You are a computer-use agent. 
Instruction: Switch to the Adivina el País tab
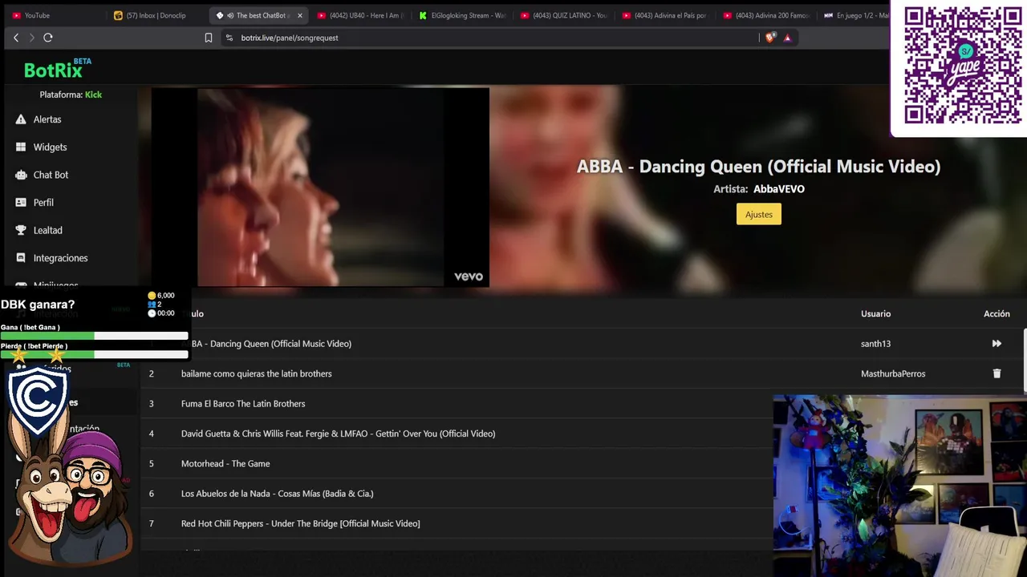click(665, 15)
